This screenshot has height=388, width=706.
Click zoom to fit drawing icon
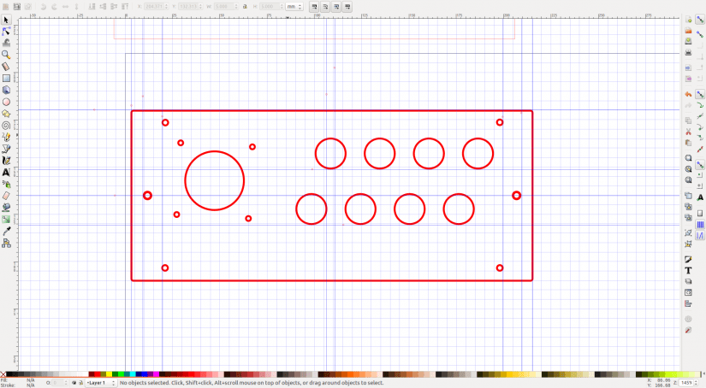click(x=688, y=169)
